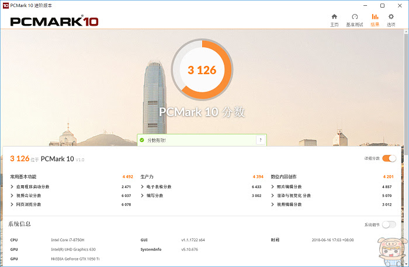The width and height of the screenshot is (409, 267).
Task: Click the 4 201 content creation score
Action: 388,177
